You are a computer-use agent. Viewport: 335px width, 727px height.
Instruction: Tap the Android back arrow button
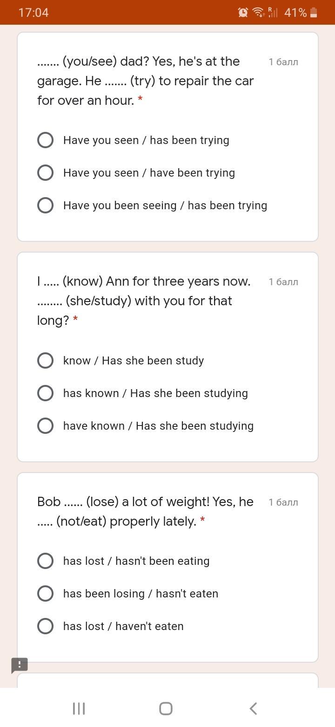253,709
